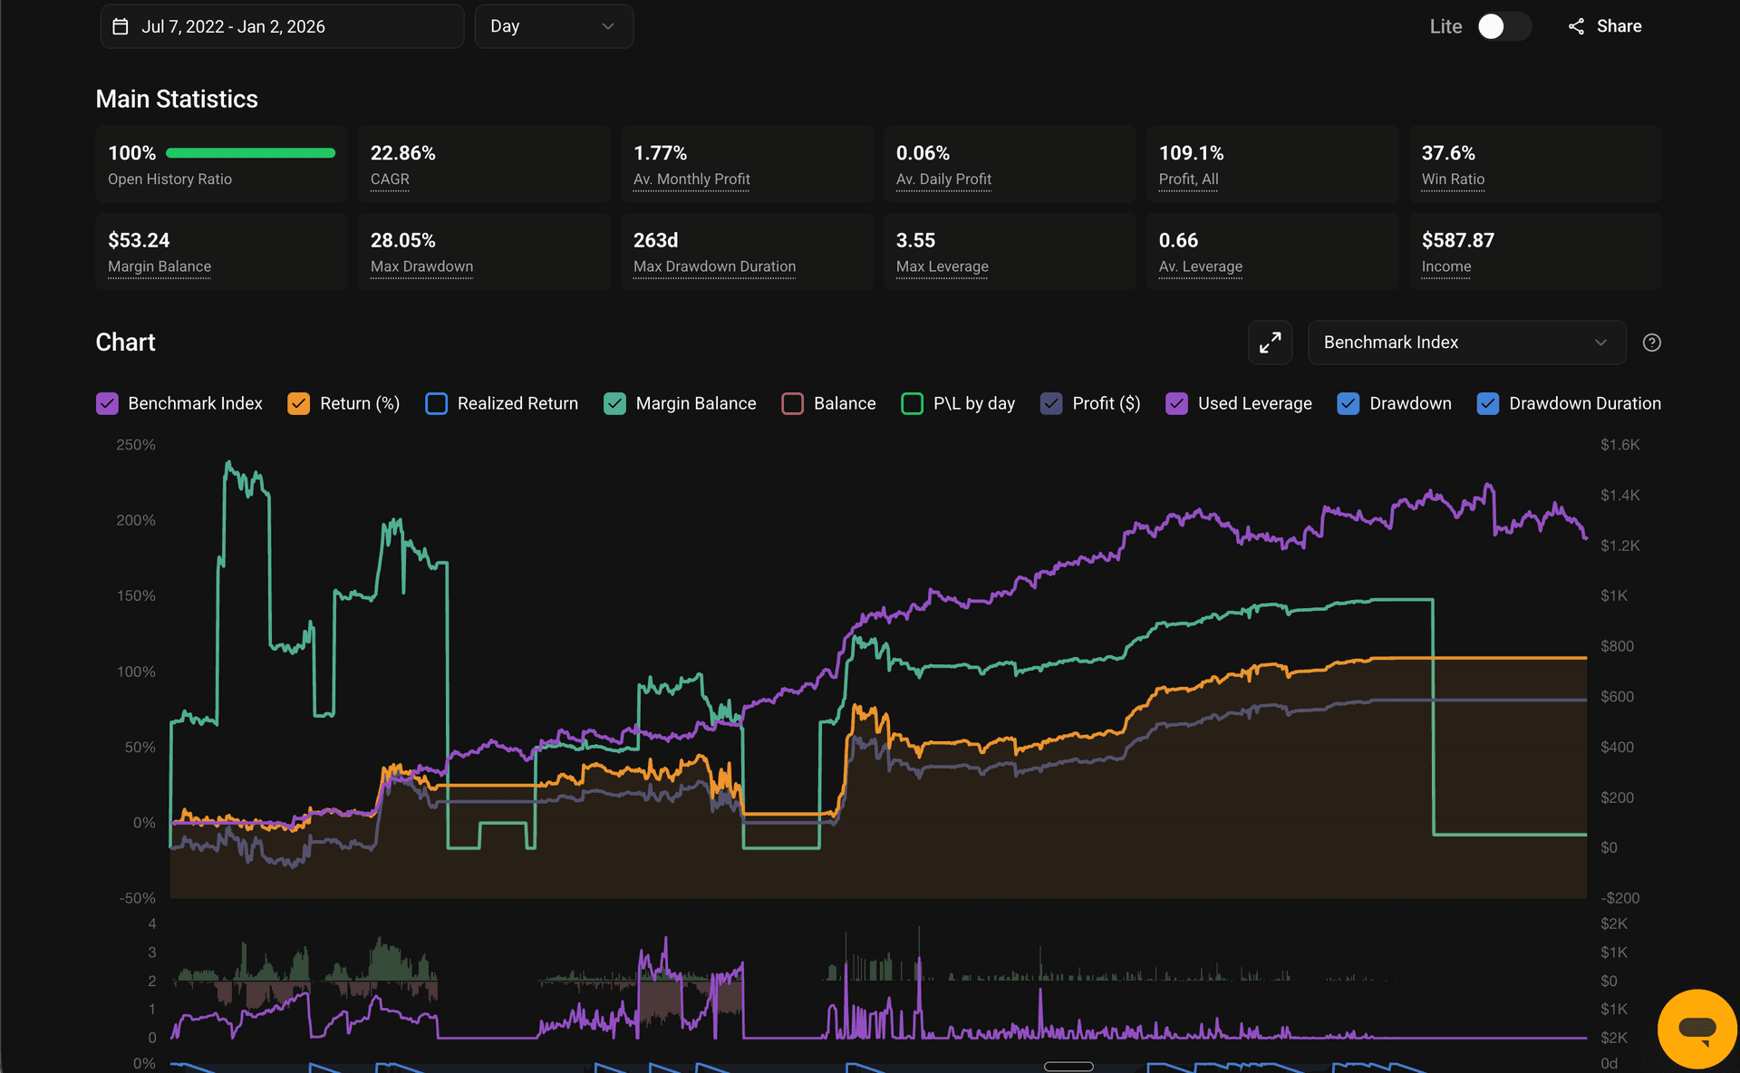The image size is (1740, 1073).
Task: Click the Share icon
Action: tap(1577, 26)
